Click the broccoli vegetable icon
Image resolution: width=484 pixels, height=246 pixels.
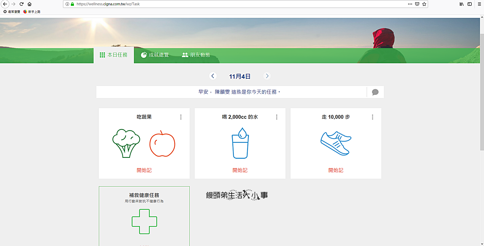(x=126, y=143)
